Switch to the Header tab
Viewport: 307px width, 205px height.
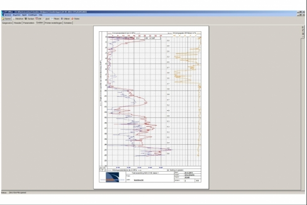tap(18, 23)
